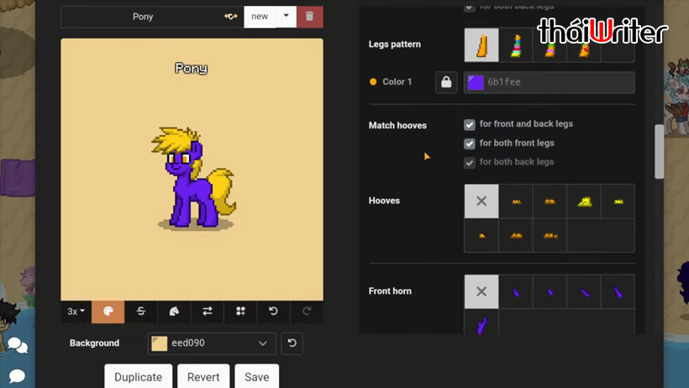Viewport: 689px width, 388px height.
Task: Select the third legs pattern option
Action: pos(550,45)
